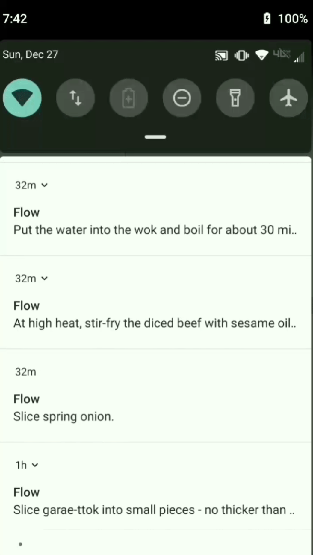Tap the charging battery icon
Viewport: 313px width, 555px height.
tap(267, 19)
